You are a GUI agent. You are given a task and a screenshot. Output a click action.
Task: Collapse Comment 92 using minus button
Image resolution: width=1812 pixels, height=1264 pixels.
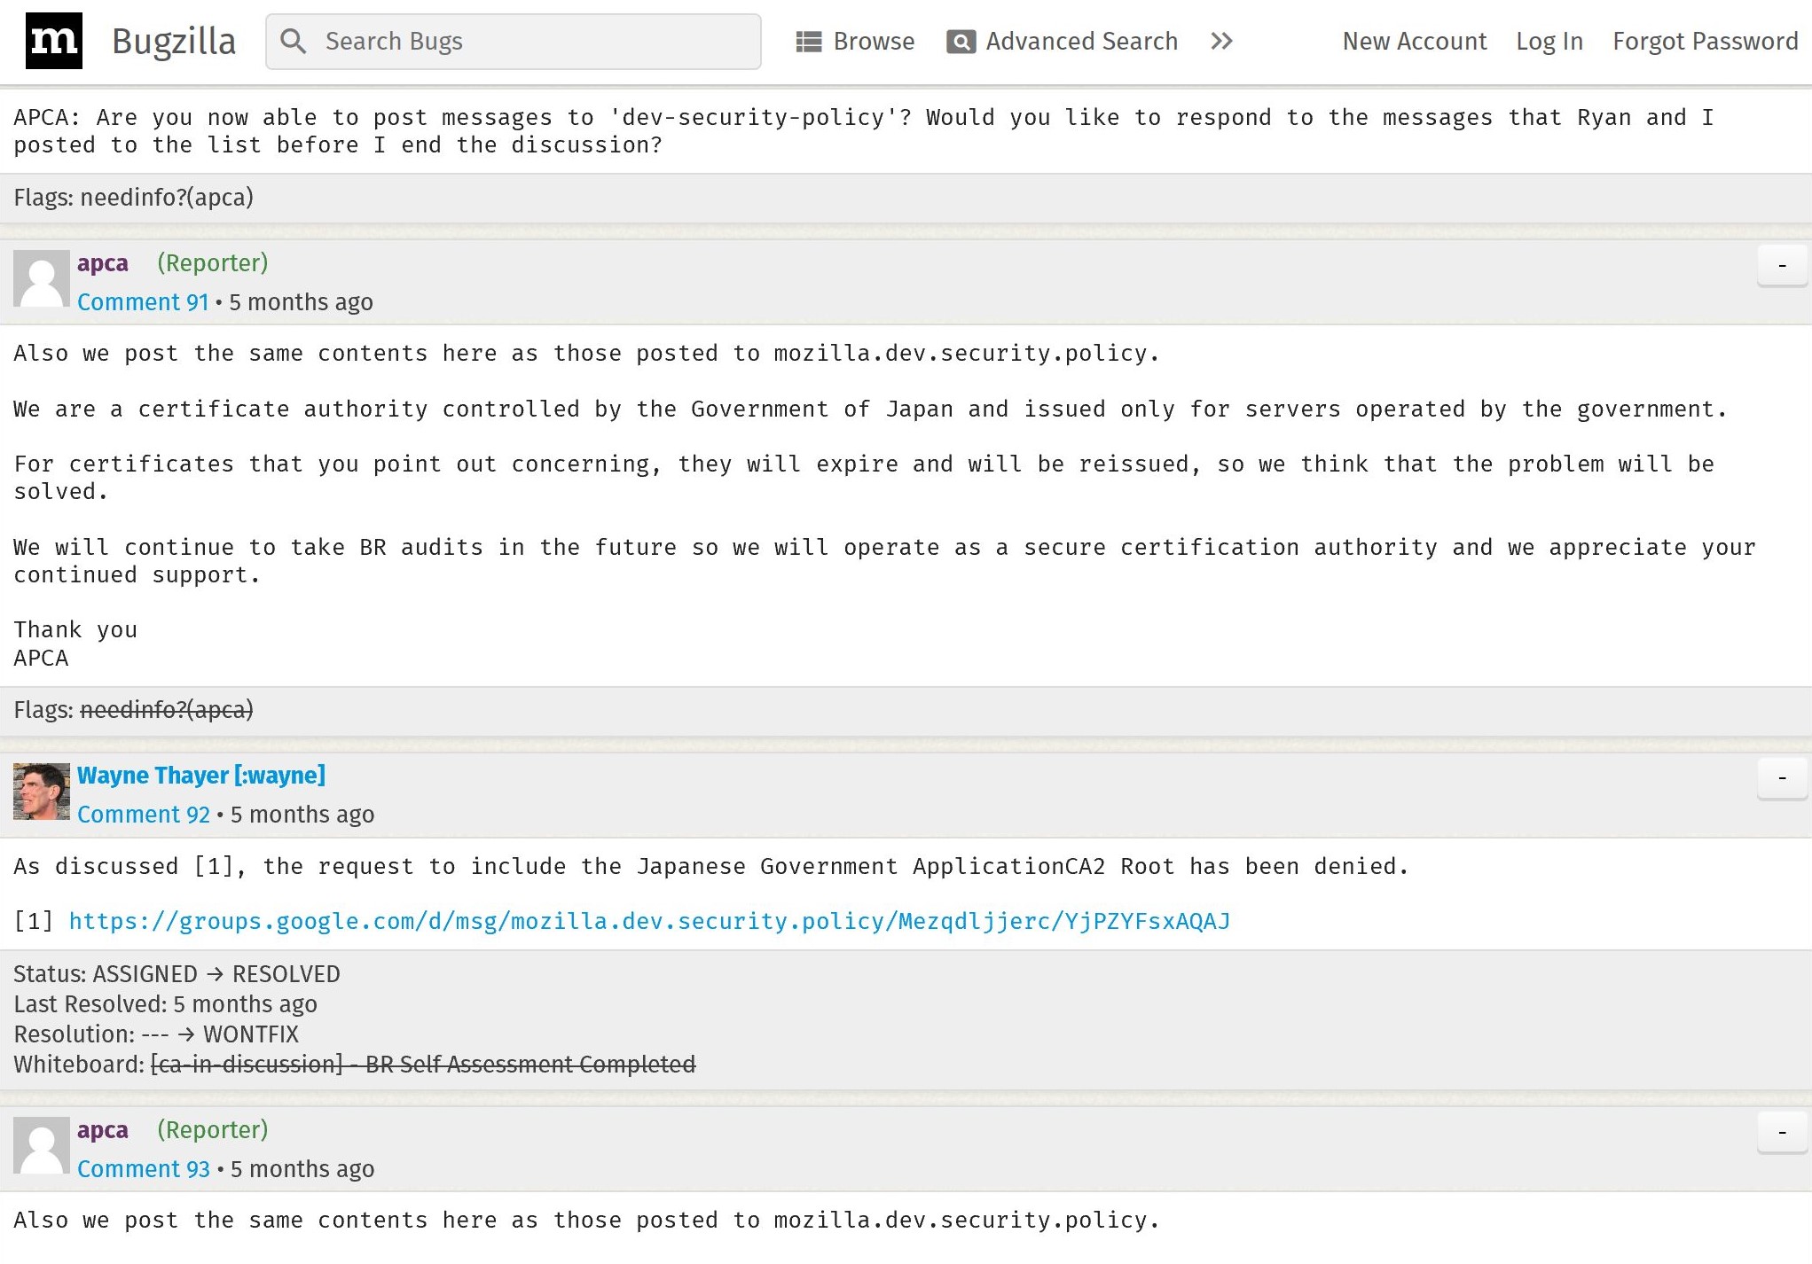click(1781, 777)
